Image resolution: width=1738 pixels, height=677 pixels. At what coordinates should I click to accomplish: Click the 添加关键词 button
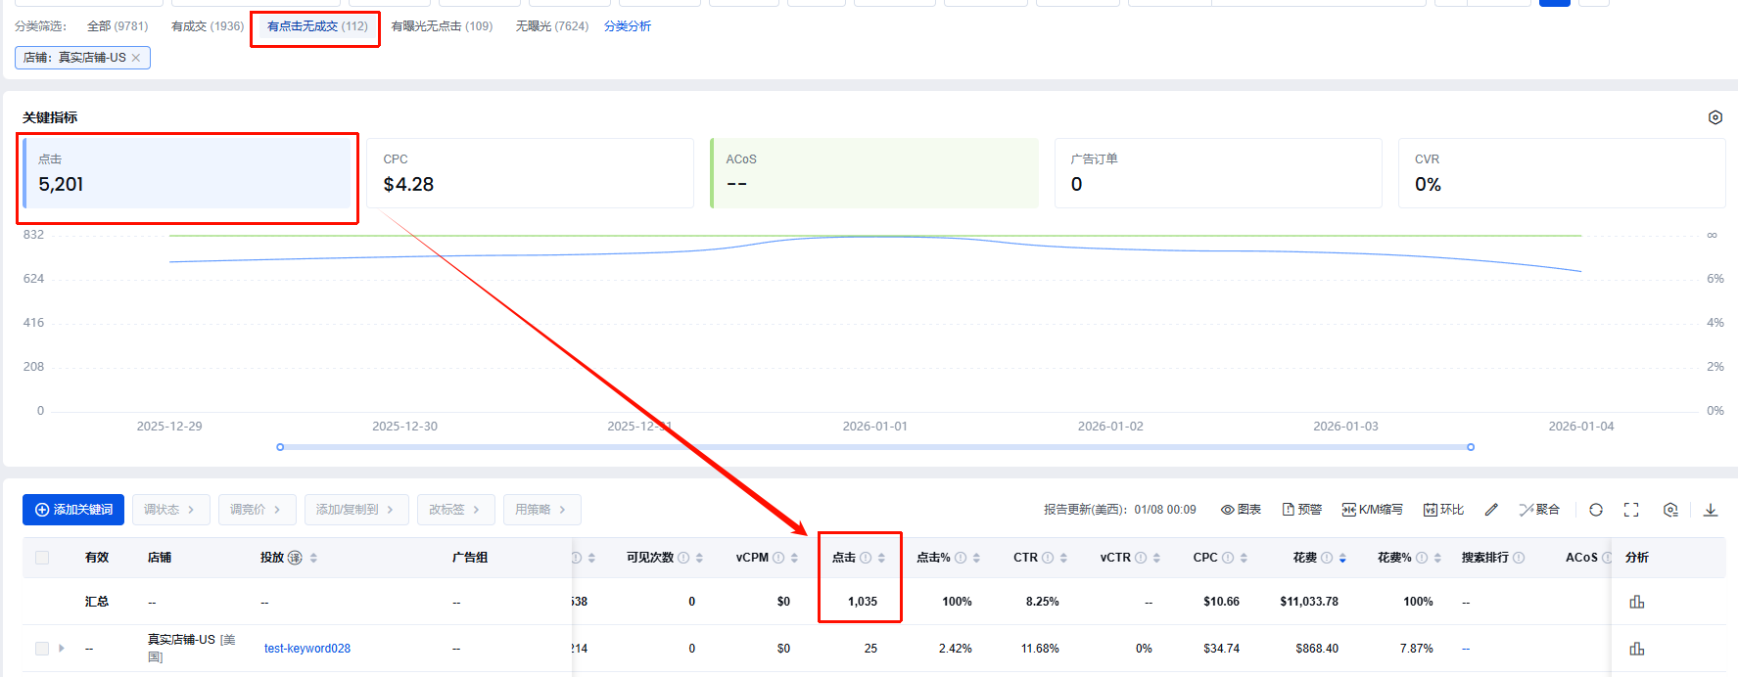pos(73,510)
